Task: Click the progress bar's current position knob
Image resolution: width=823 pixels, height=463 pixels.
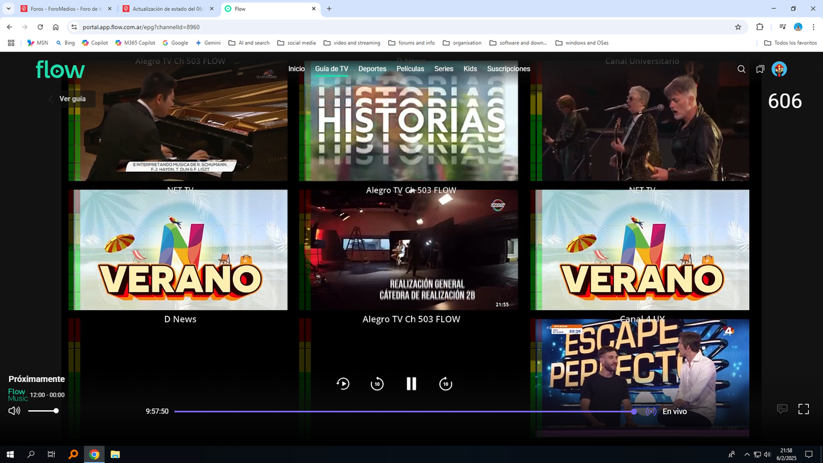Action: pos(635,412)
